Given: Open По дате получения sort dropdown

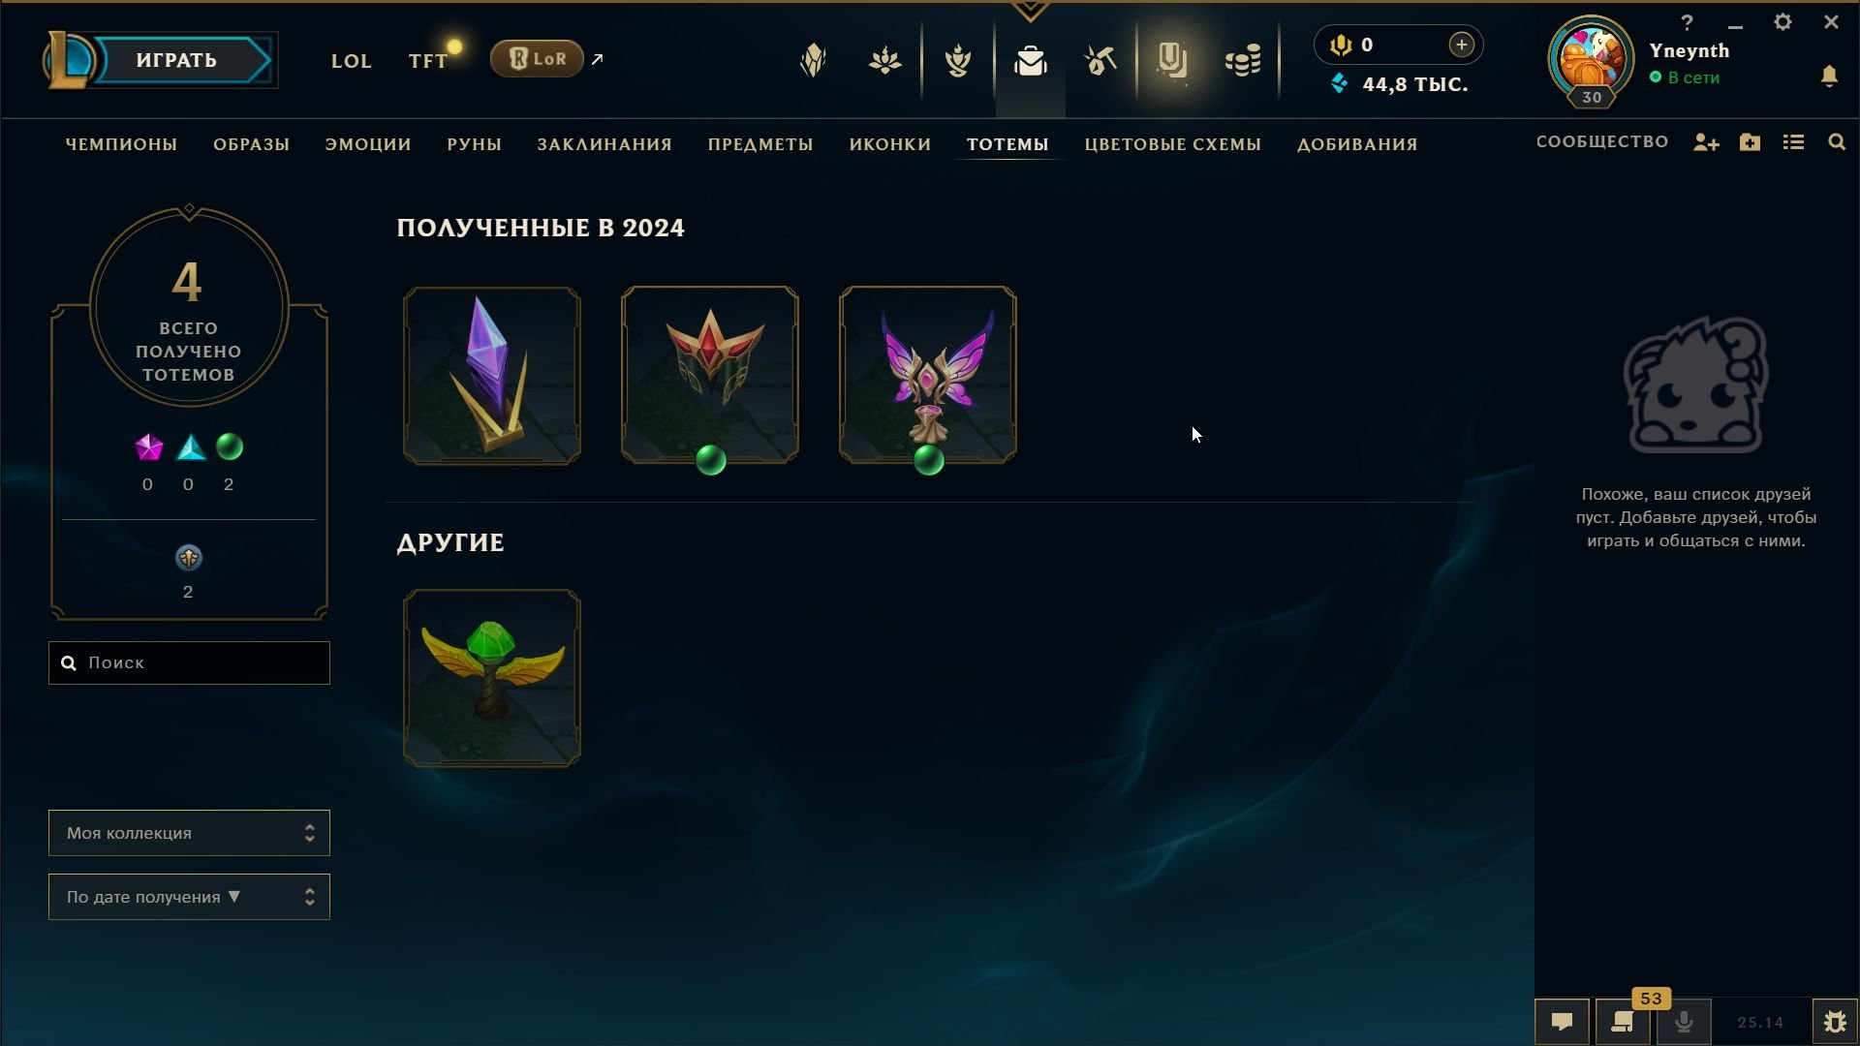Looking at the screenshot, I should [x=189, y=897].
